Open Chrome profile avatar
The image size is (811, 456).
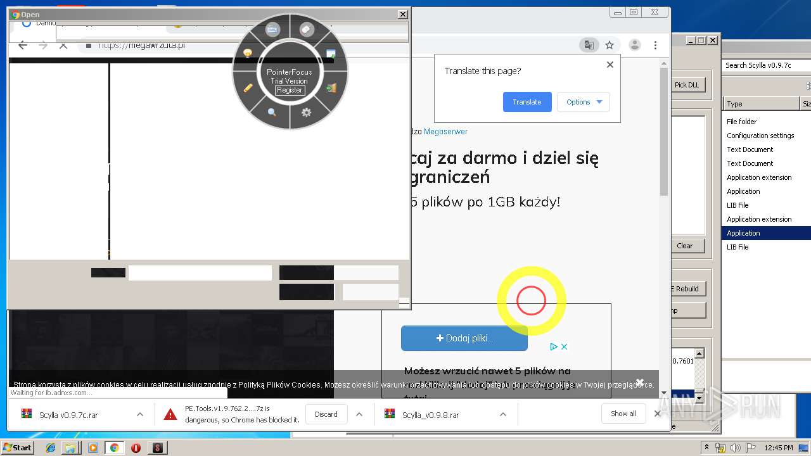coord(634,45)
